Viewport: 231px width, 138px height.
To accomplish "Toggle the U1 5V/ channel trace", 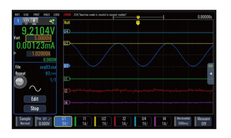I will pos(63,121).
